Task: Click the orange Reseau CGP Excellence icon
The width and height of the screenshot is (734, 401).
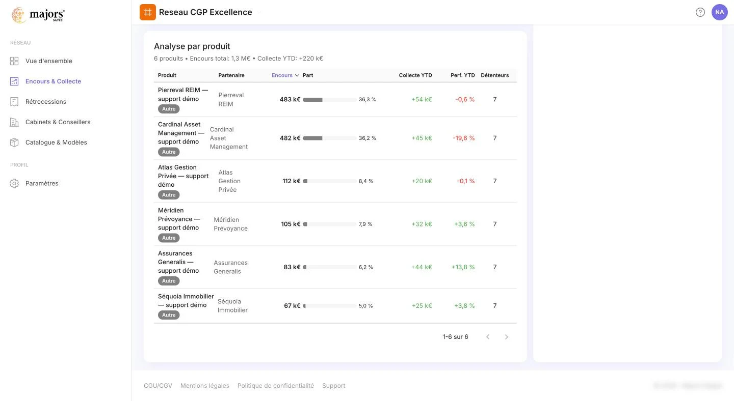Action: click(x=148, y=12)
